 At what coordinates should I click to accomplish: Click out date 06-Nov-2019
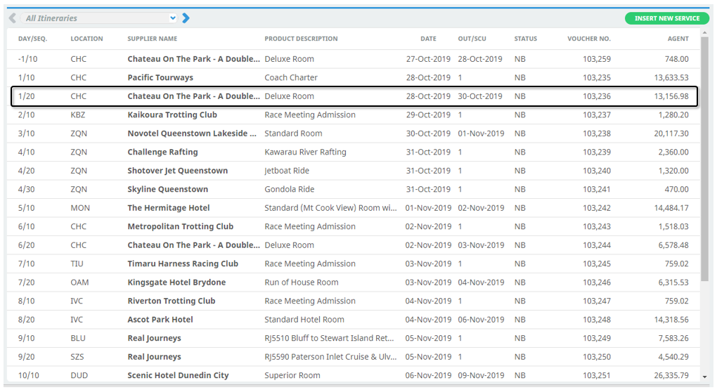click(x=481, y=320)
